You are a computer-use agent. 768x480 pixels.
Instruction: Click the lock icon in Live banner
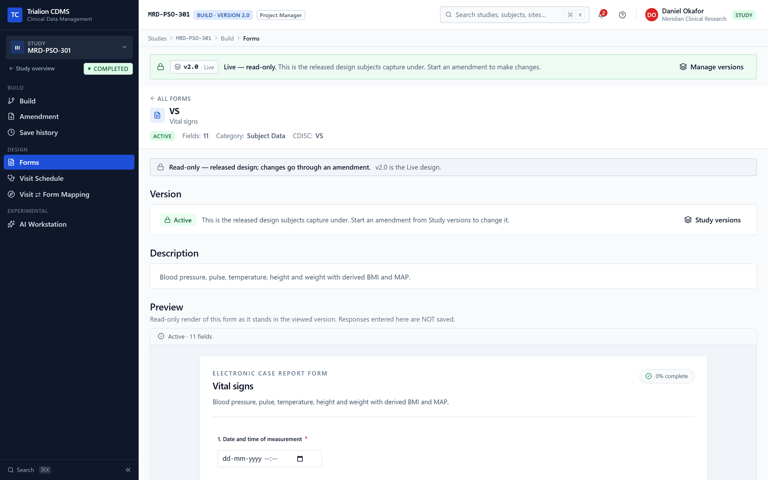[160, 67]
